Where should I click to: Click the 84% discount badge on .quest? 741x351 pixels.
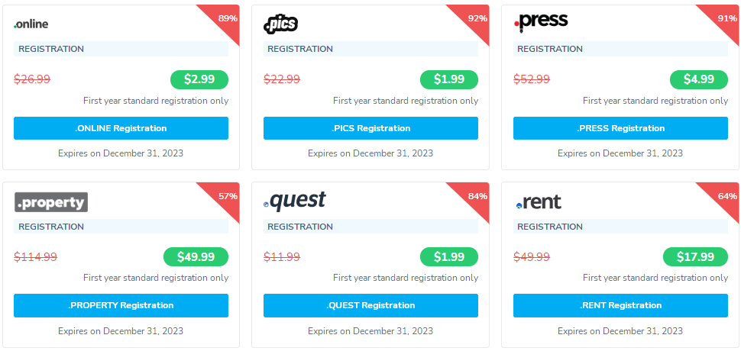477,195
